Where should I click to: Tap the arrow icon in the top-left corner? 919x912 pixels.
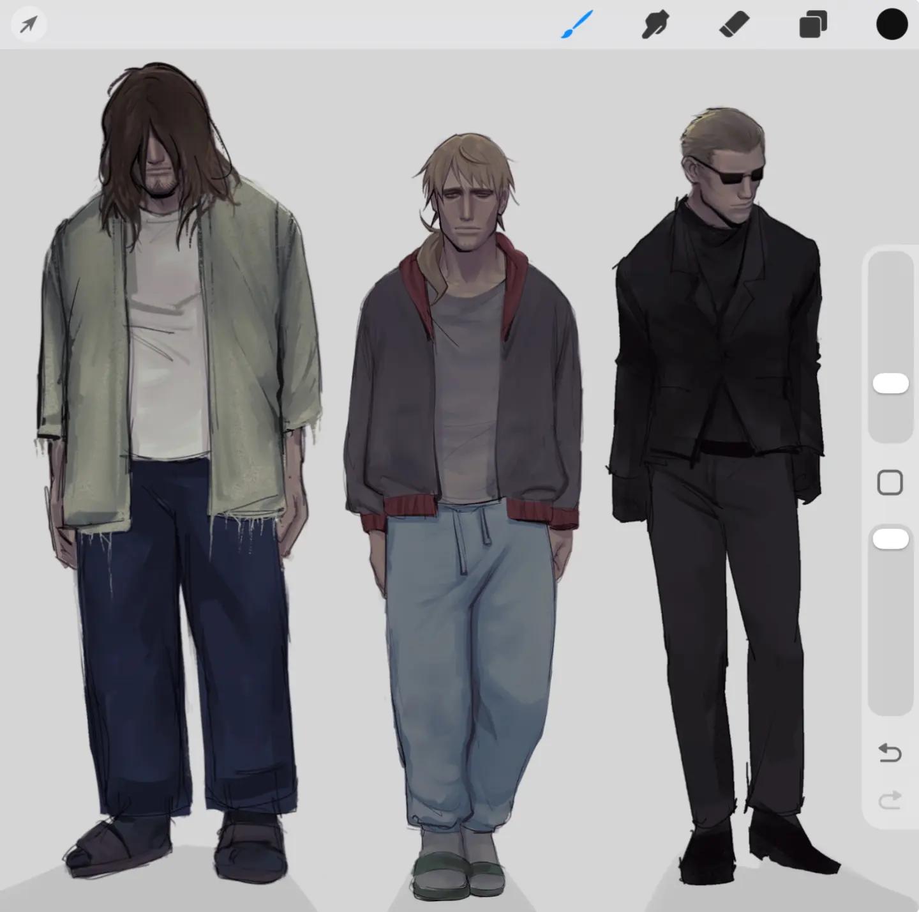click(29, 25)
